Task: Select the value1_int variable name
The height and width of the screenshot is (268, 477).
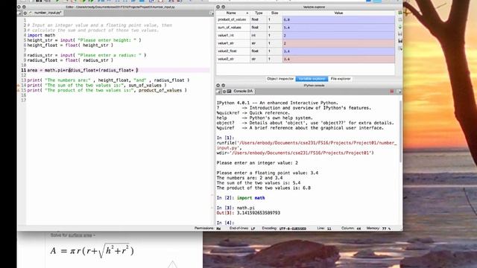Action: coord(226,35)
